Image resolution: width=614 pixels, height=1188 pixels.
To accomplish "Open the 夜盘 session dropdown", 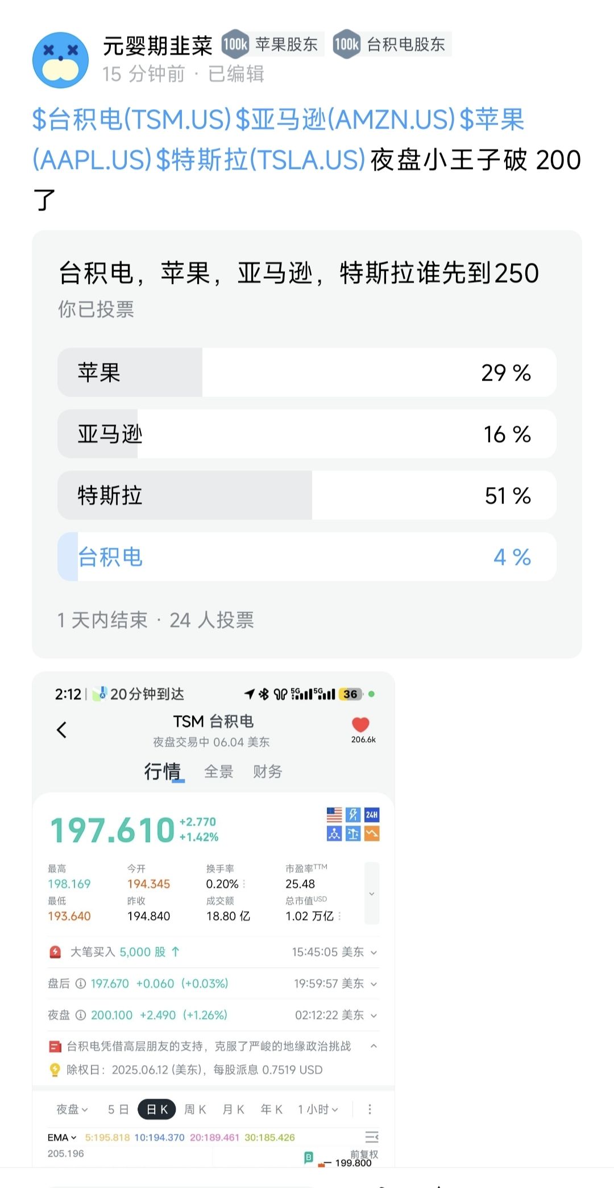I will [72, 1109].
